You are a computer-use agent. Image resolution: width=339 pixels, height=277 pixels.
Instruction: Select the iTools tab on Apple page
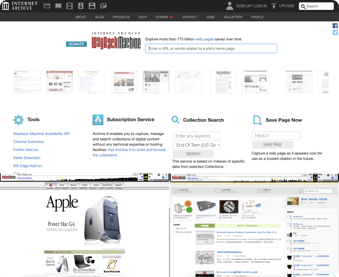(x=84, y=185)
